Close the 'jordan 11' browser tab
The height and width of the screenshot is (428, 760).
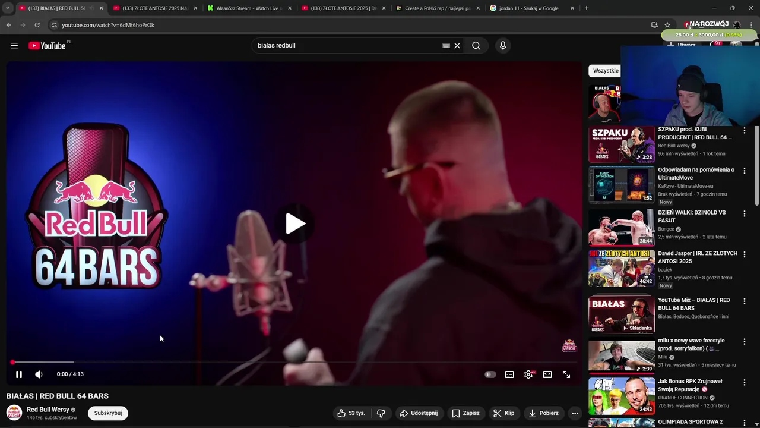click(572, 8)
